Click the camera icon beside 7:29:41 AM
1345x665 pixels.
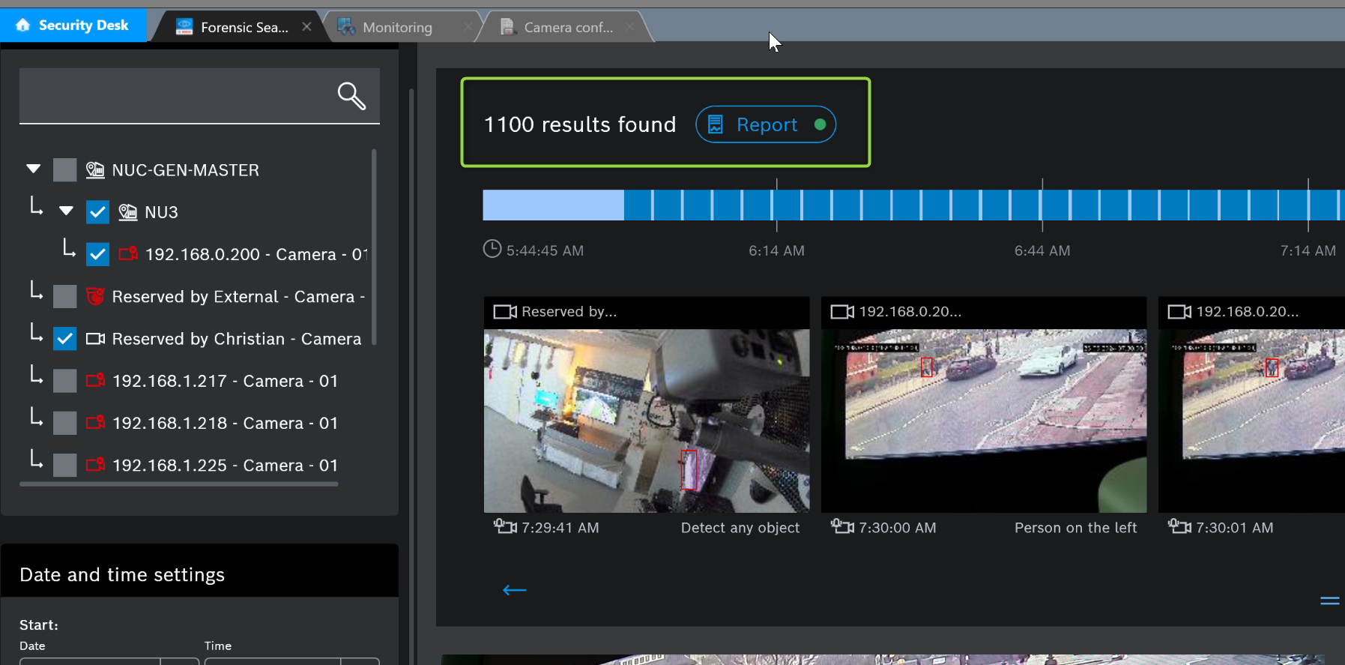(505, 527)
